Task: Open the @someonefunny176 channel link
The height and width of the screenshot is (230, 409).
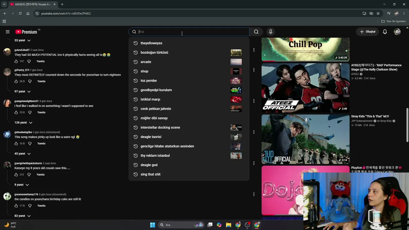Action: 26,195
